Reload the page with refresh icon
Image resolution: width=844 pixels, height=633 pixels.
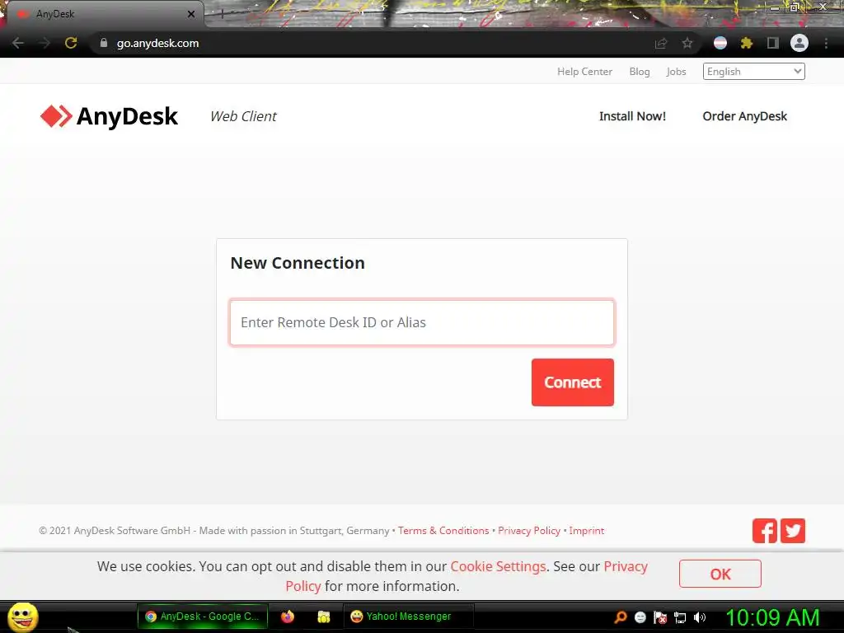click(x=71, y=43)
